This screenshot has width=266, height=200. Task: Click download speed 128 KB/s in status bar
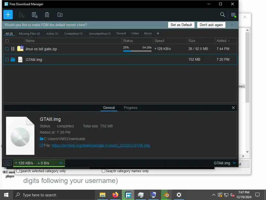(x=24, y=163)
